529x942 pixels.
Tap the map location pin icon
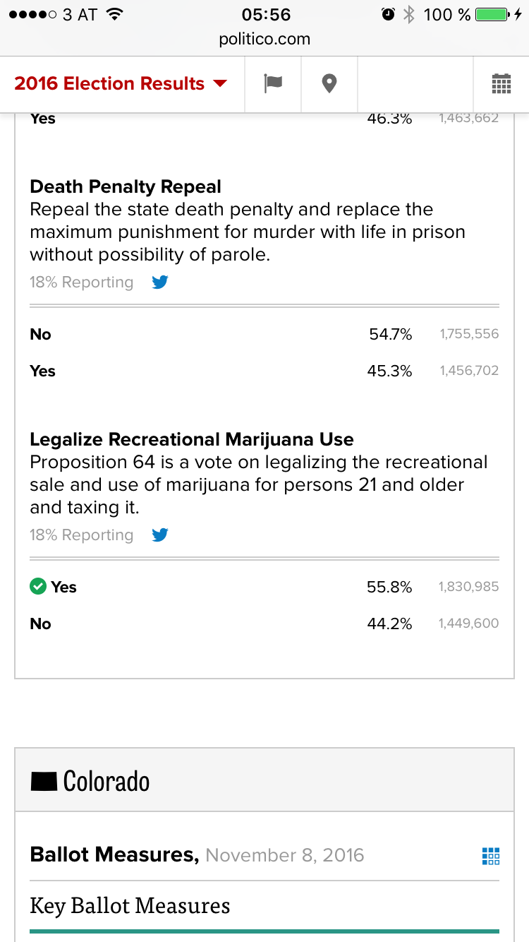pos(329,83)
